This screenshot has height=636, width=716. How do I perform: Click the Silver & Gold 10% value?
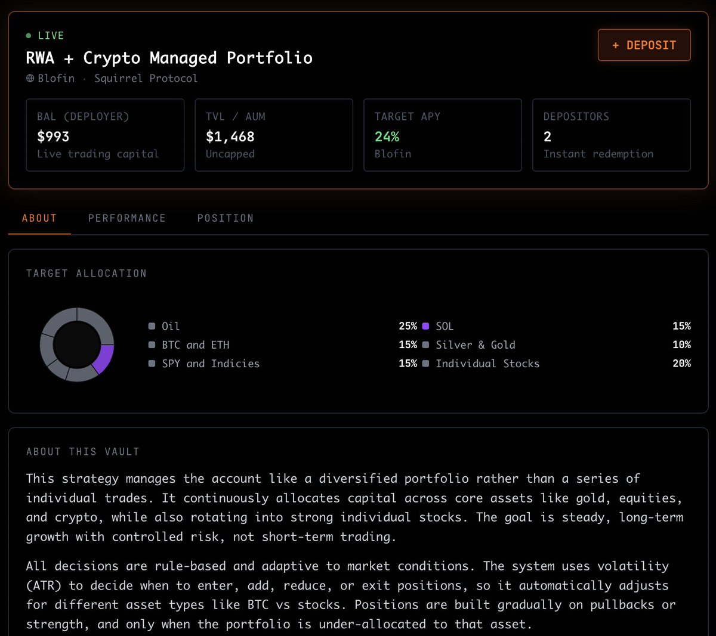(x=681, y=345)
